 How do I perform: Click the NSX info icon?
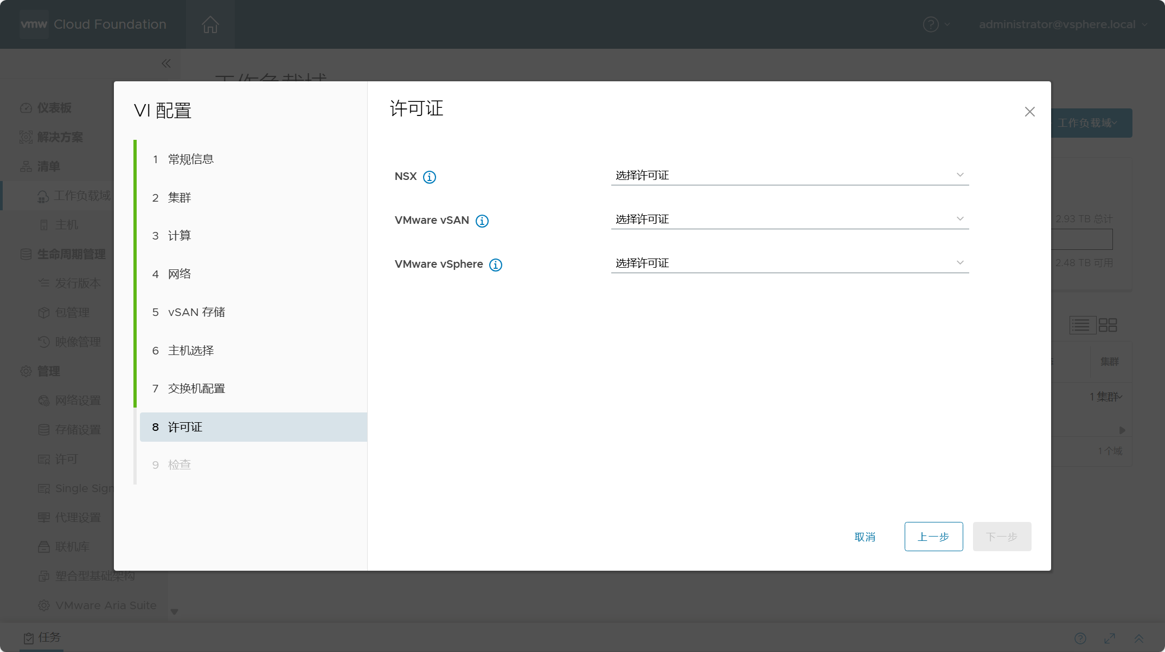click(x=429, y=177)
